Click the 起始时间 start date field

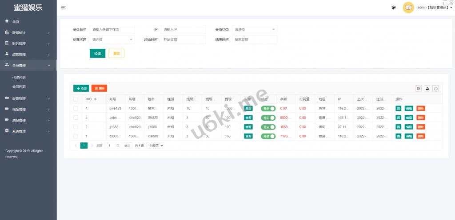184,39
